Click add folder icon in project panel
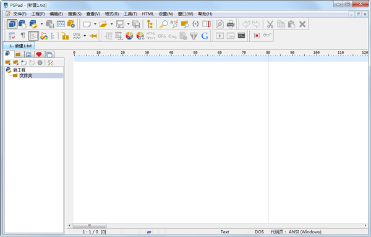Screen dimensions: 371x237 (x=8, y=62)
